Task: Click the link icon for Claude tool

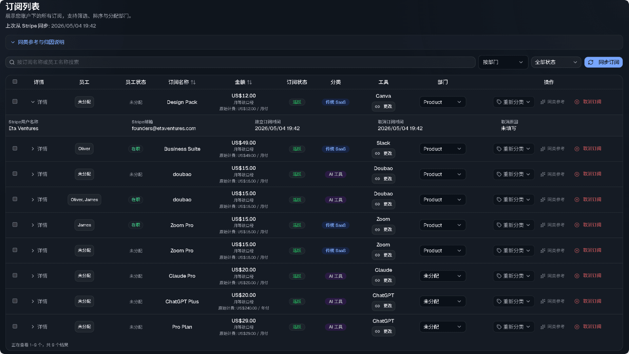Action: click(377, 281)
